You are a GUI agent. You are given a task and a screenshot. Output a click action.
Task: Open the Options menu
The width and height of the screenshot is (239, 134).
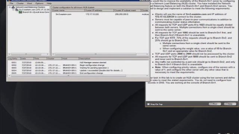pos(39,3)
